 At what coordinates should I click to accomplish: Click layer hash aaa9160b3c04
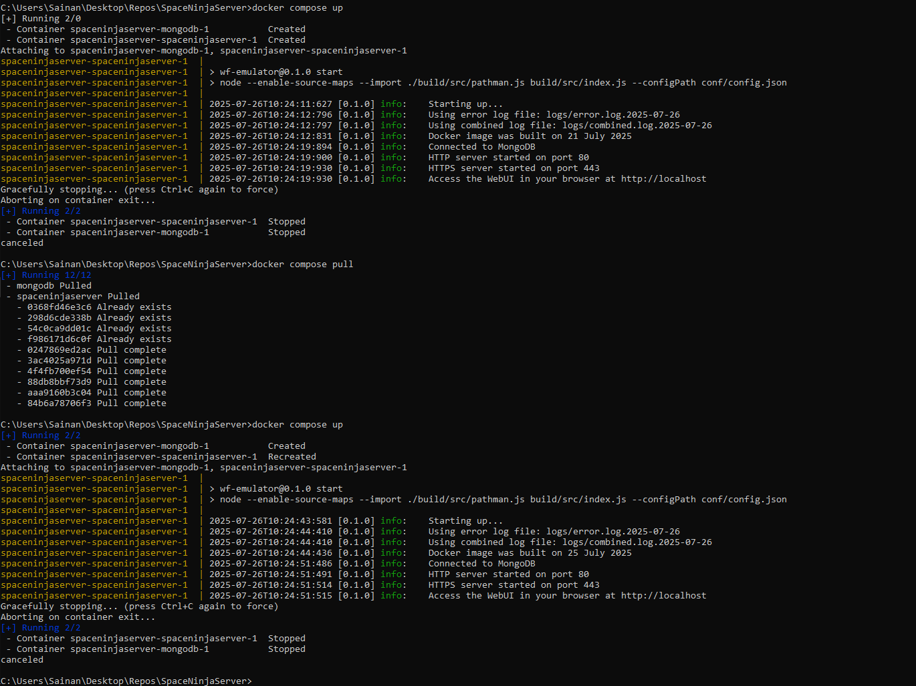(59, 393)
